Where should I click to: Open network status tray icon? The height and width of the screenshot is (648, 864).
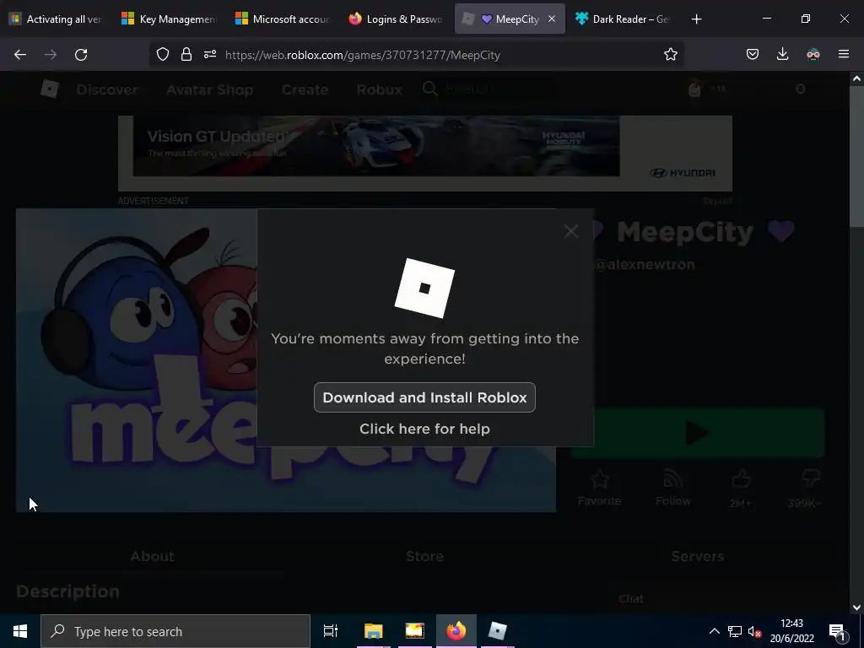tap(735, 631)
